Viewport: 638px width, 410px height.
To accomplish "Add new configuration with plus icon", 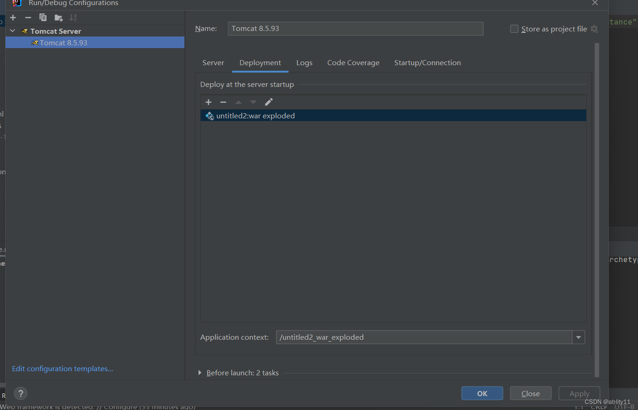I will (x=13, y=18).
